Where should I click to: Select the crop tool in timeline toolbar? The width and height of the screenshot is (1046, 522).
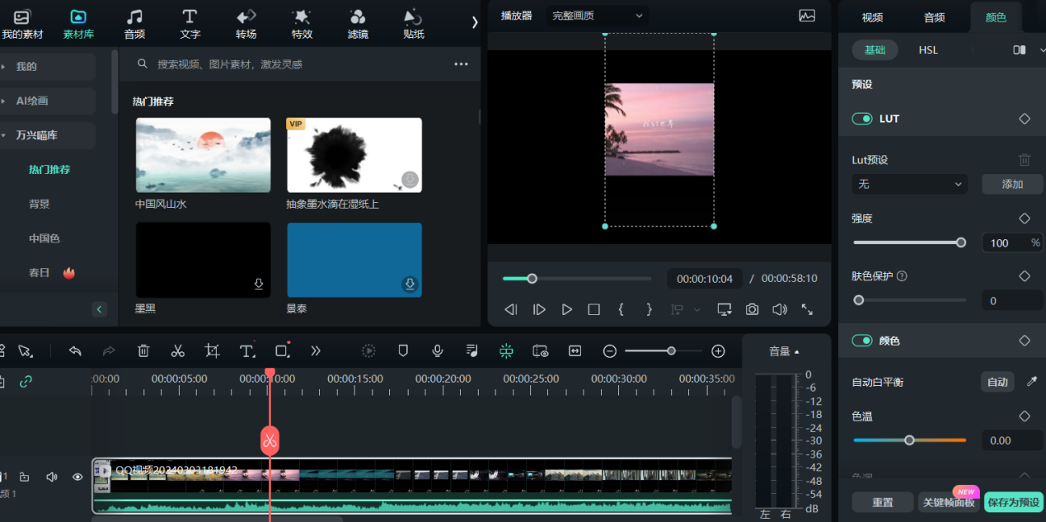pyautogui.click(x=213, y=351)
